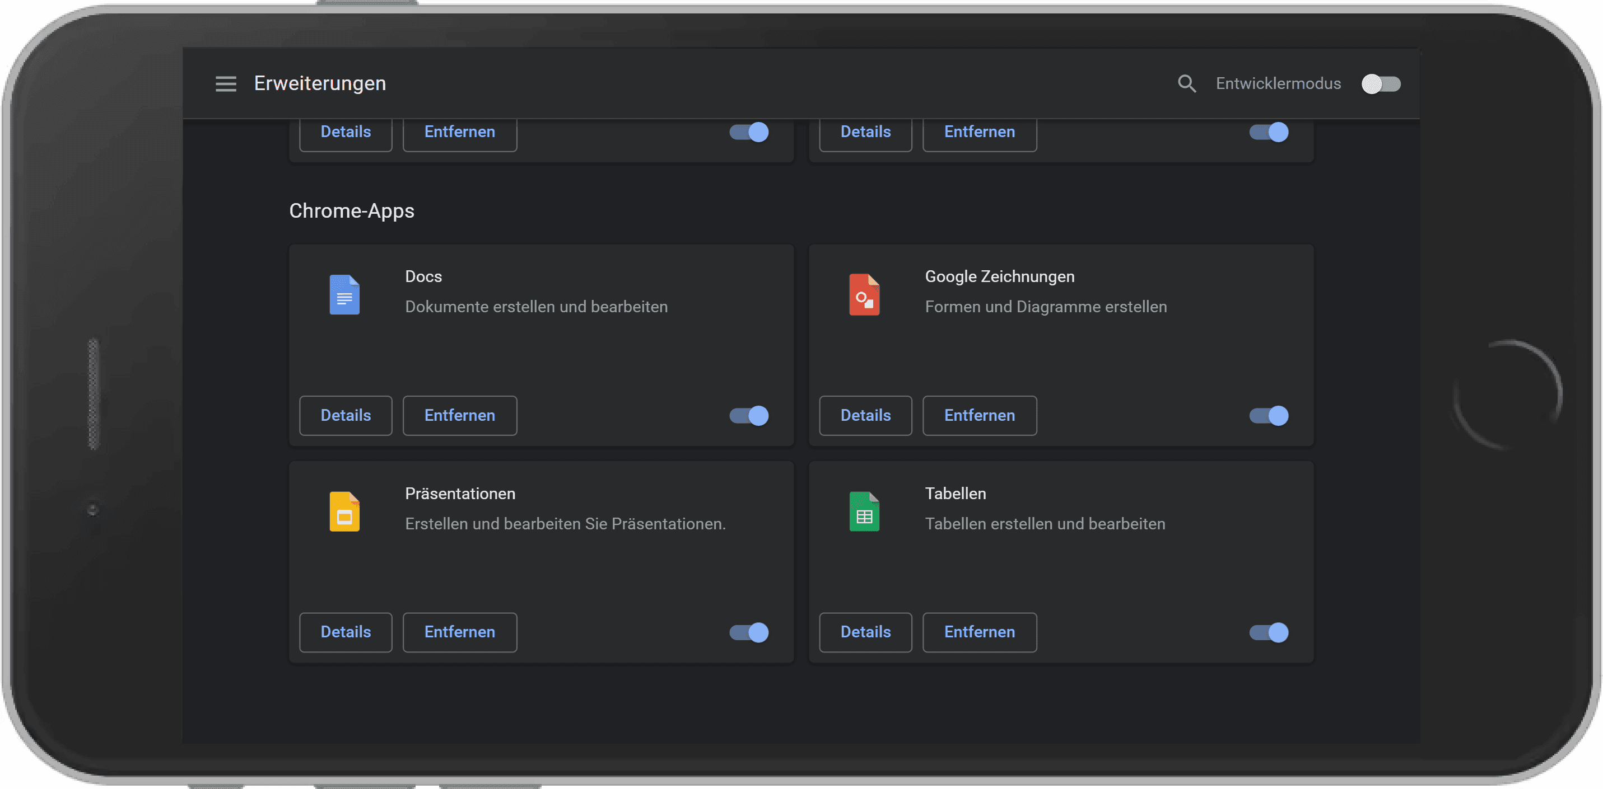Open Details for the Docs app
The image size is (1603, 789).
pos(346,415)
